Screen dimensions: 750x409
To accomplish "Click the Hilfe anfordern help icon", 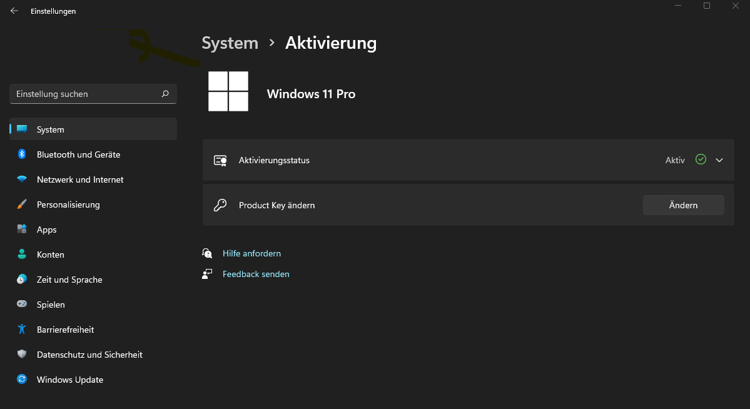I will point(207,253).
